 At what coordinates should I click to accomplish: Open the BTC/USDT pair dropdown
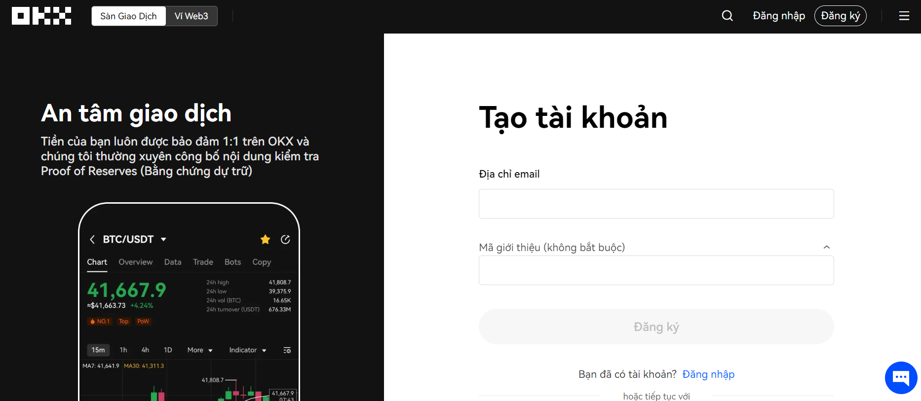(134, 239)
